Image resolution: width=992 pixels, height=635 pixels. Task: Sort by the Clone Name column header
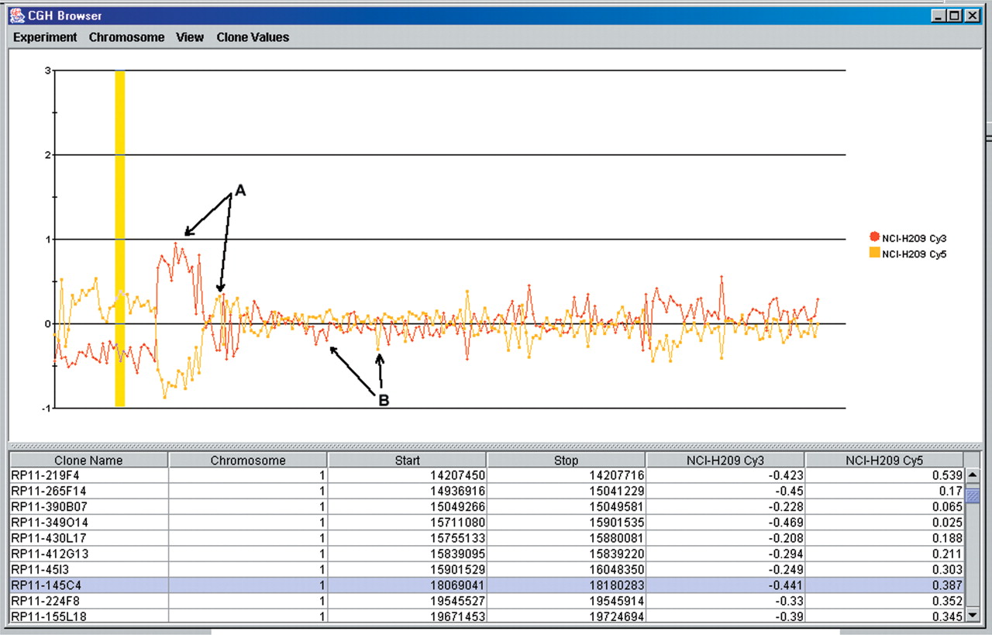pyautogui.click(x=88, y=461)
